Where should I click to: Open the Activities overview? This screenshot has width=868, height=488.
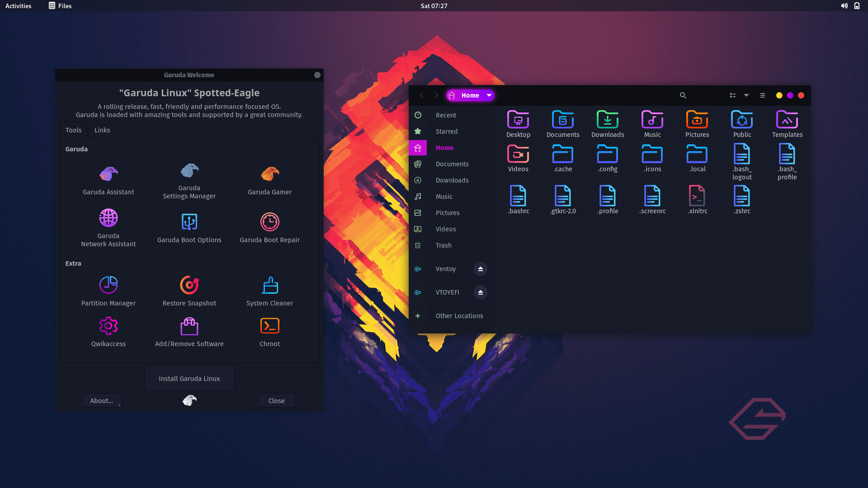[18, 6]
